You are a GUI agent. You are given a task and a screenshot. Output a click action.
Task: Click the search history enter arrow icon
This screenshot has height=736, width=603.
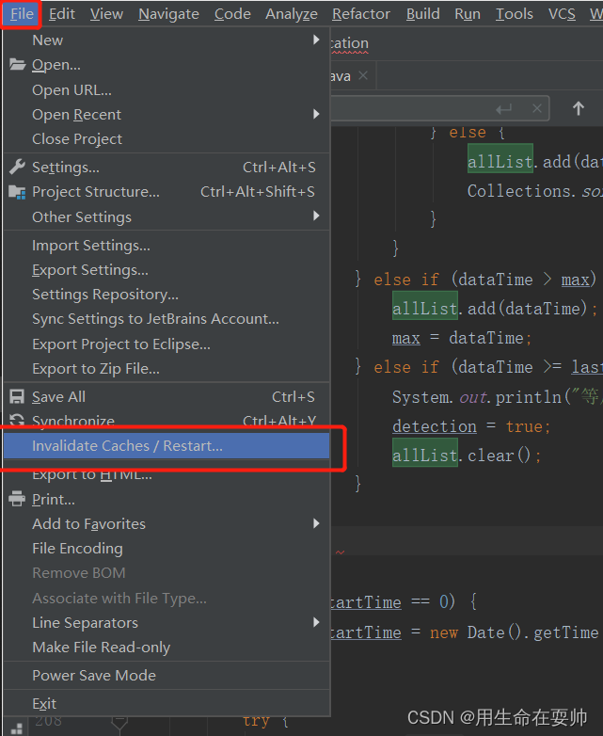pyautogui.click(x=503, y=109)
